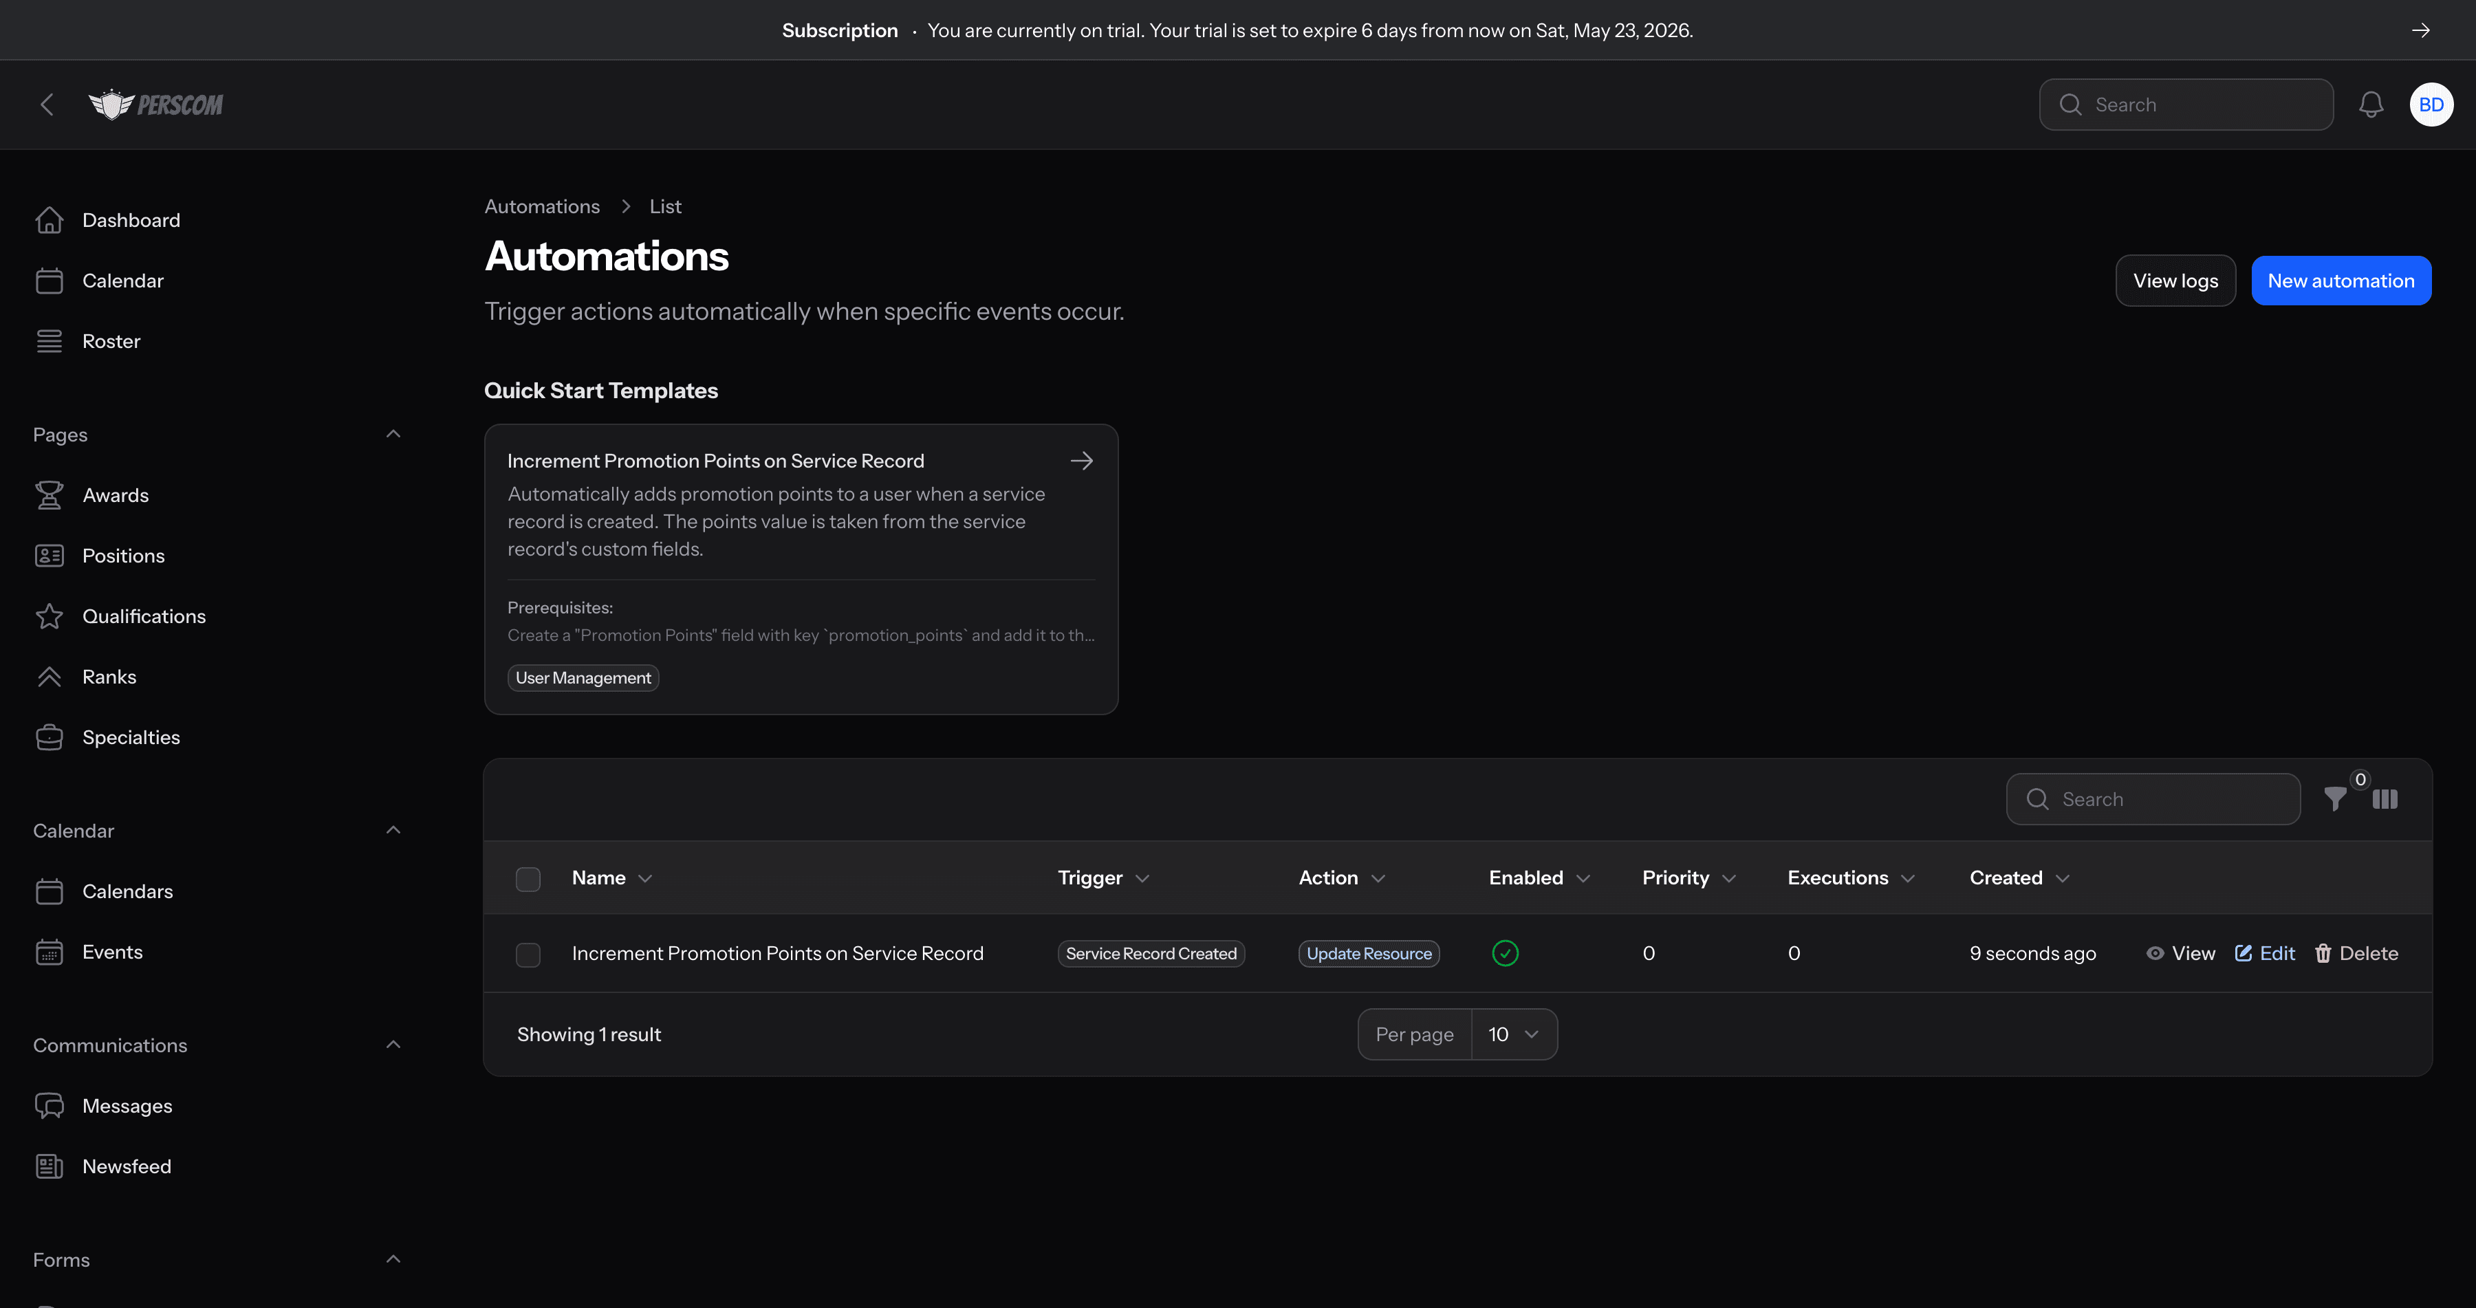
Task: Click the User Management tag
Action: [583, 677]
